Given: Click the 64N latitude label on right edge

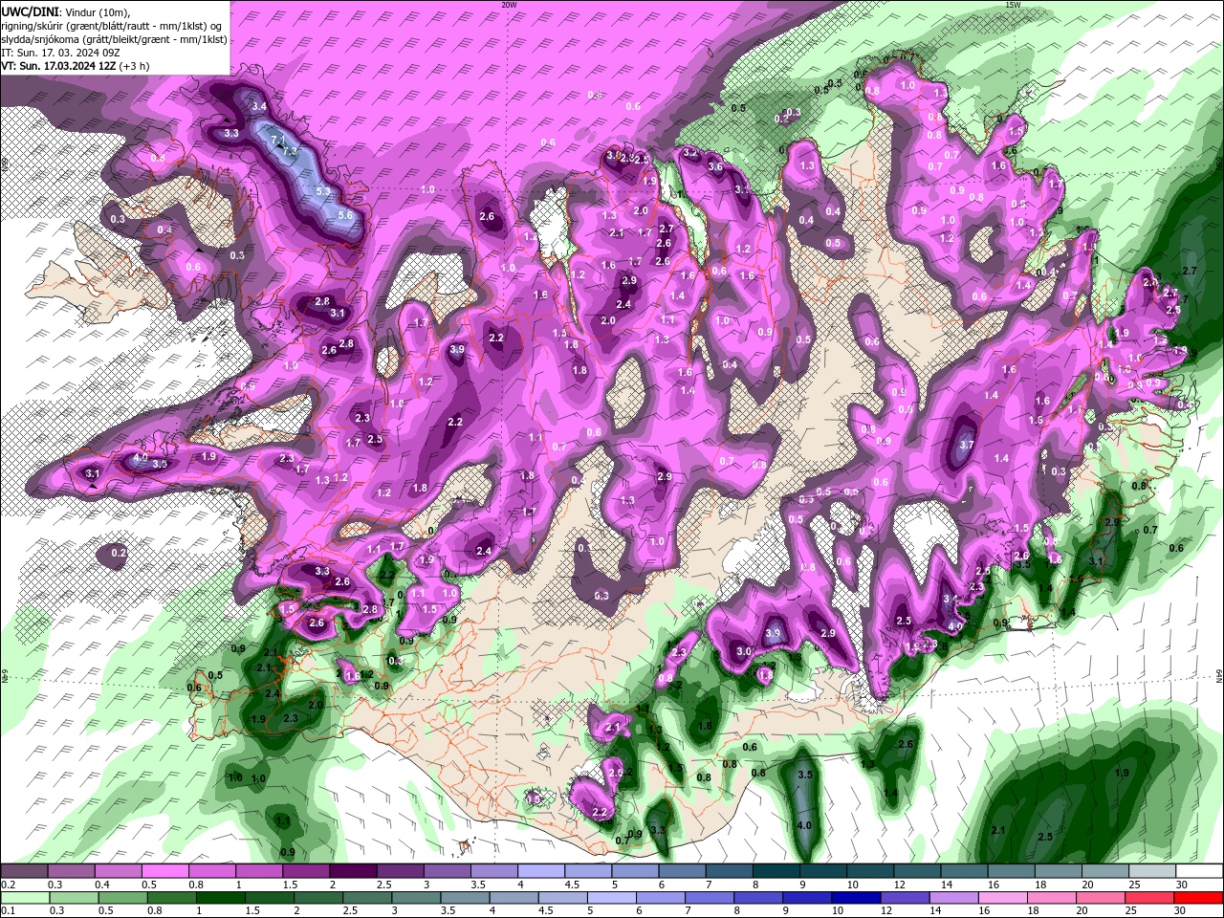Looking at the screenshot, I should tap(1220, 675).
